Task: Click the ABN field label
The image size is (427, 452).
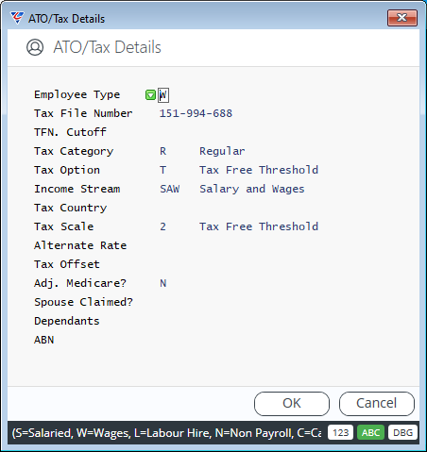Action: [x=44, y=340]
